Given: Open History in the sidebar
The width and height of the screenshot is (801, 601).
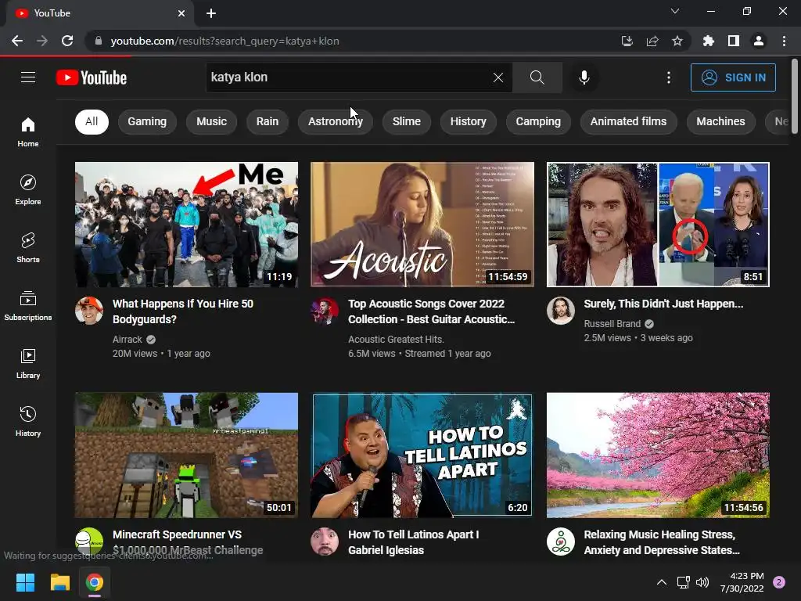Looking at the screenshot, I should (x=28, y=421).
